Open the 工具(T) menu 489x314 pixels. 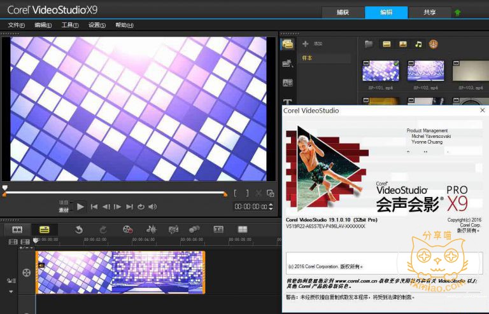70,25
